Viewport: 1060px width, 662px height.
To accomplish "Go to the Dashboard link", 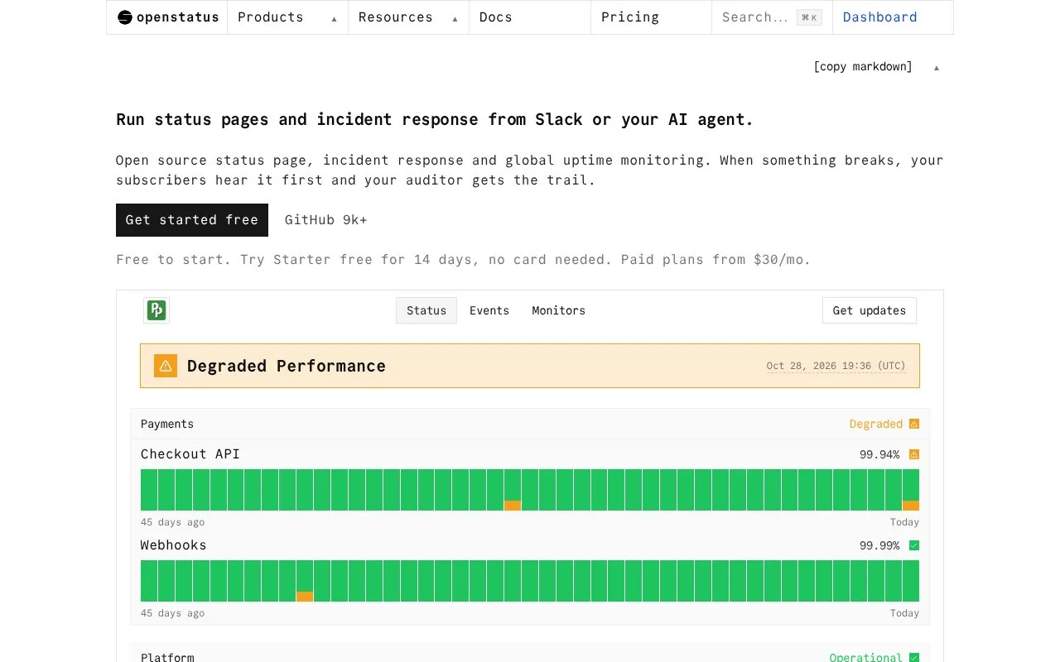I will [x=893, y=17].
